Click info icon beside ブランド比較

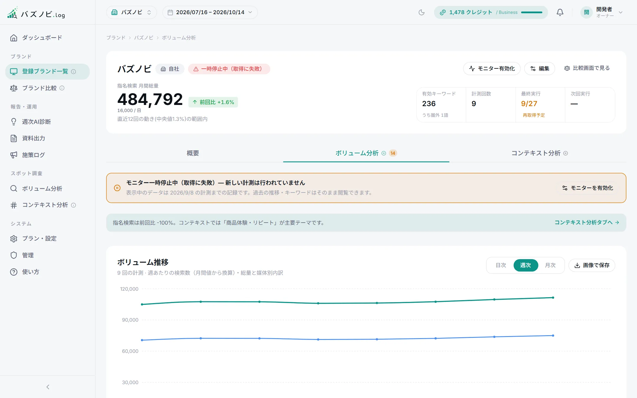coord(62,88)
